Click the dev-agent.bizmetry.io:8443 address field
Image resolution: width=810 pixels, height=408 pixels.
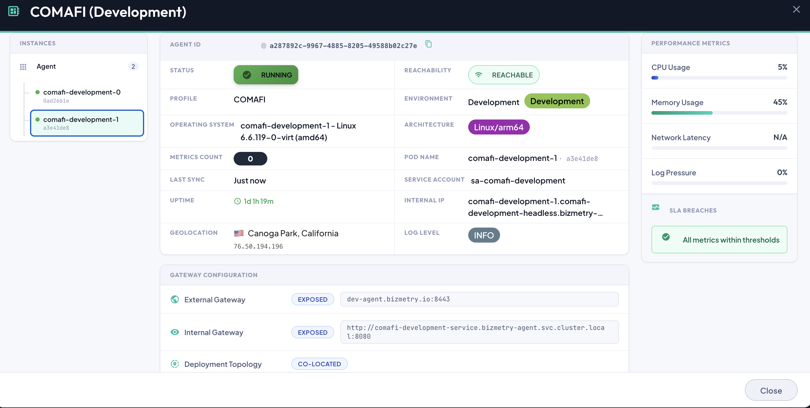tap(479, 299)
